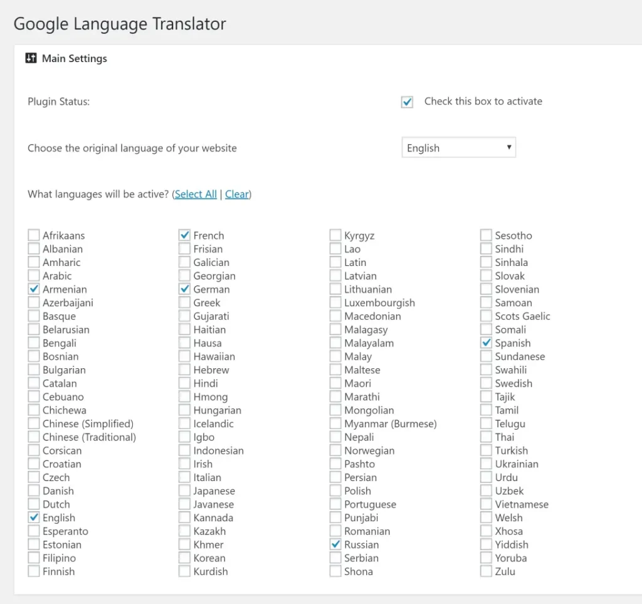The height and width of the screenshot is (604, 642).
Task: Enable the Turkish checkbox
Action: coord(486,450)
